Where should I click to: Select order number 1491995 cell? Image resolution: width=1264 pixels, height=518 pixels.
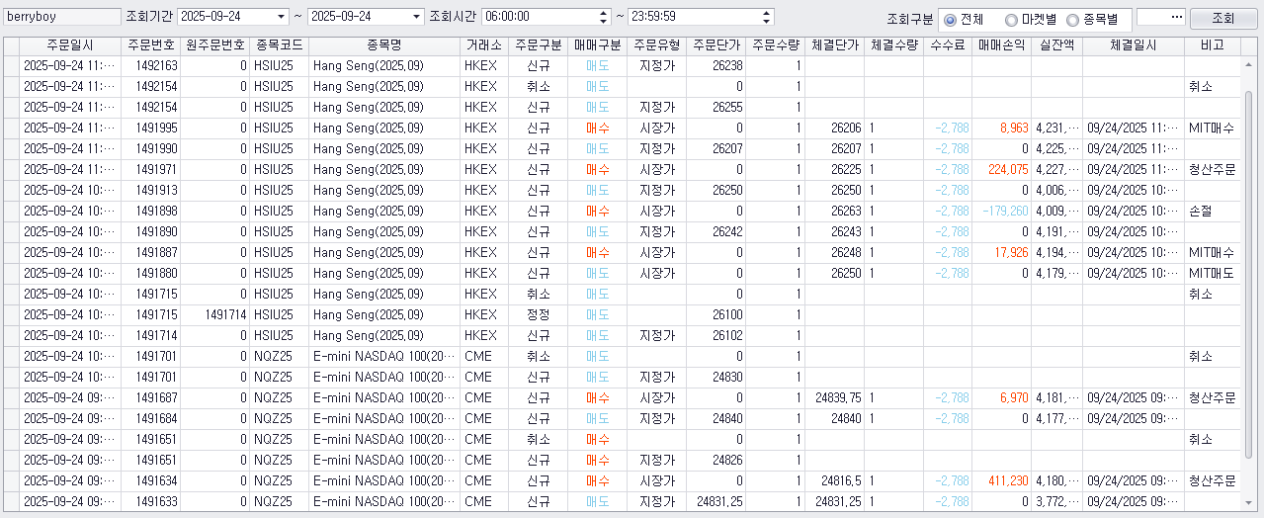click(x=151, y=128)
